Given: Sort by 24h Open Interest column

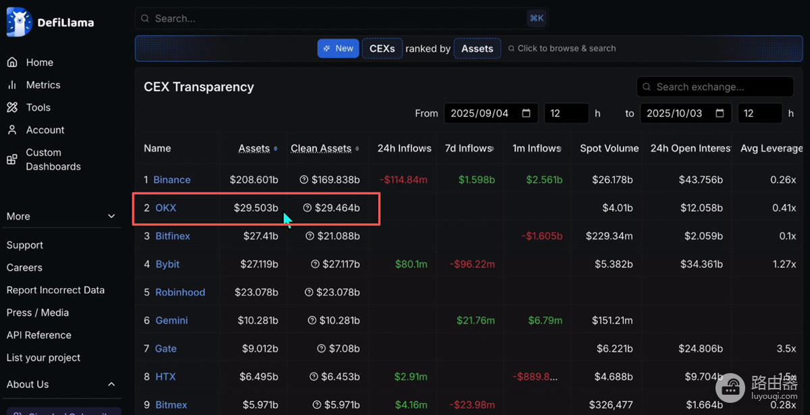Looking at the screenshot, I should click(x=690, y=148).
